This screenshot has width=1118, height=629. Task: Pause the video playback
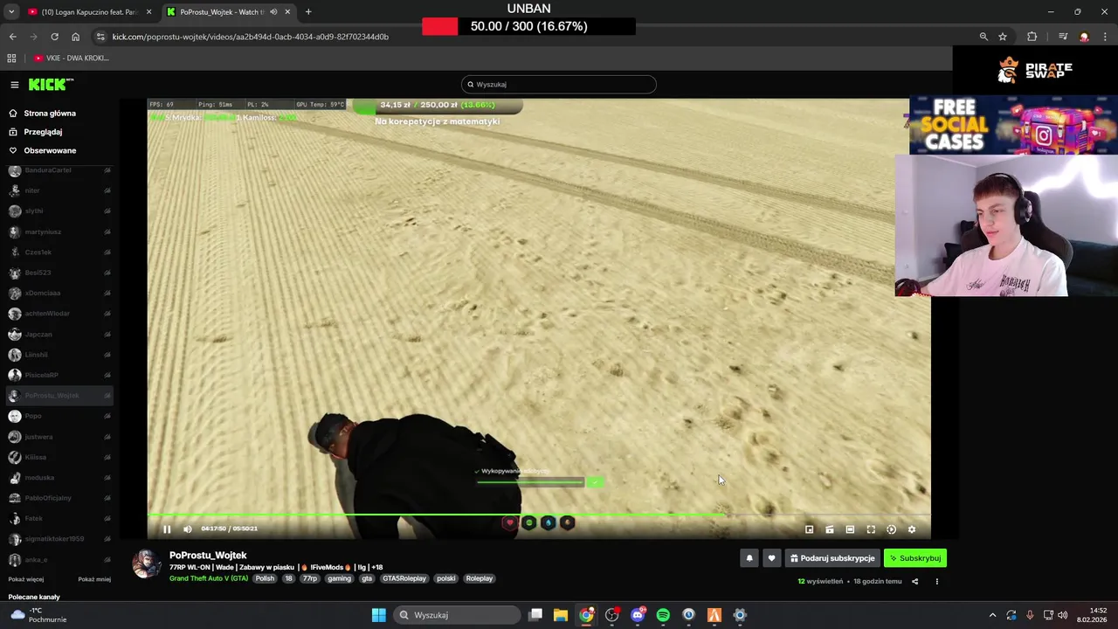167,529
